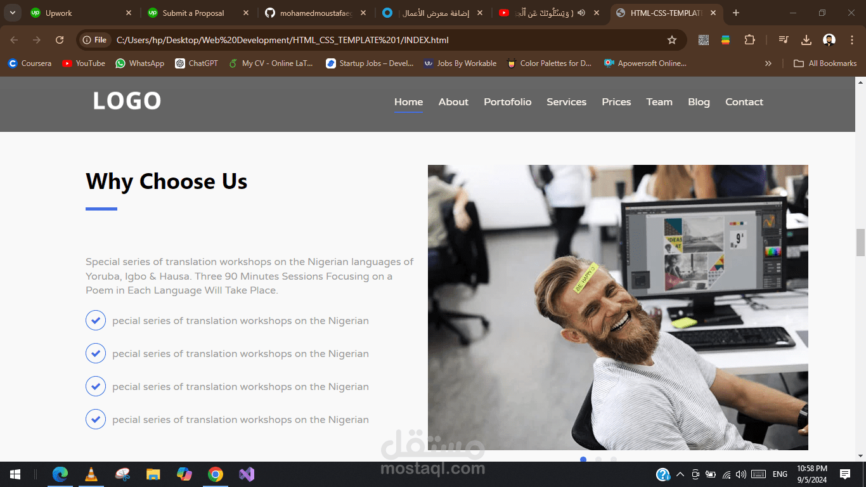Go to Blog nav item
Viewport: 866px width, 487px height.
click(x=699, y=102)
